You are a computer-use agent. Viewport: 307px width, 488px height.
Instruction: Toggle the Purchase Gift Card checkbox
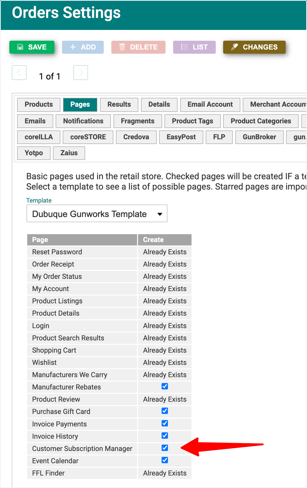coord(165,411)
